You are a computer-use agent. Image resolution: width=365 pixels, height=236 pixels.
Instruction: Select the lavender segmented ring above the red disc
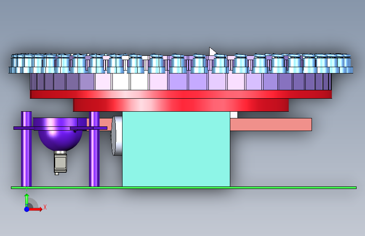[x=181, y=81]
